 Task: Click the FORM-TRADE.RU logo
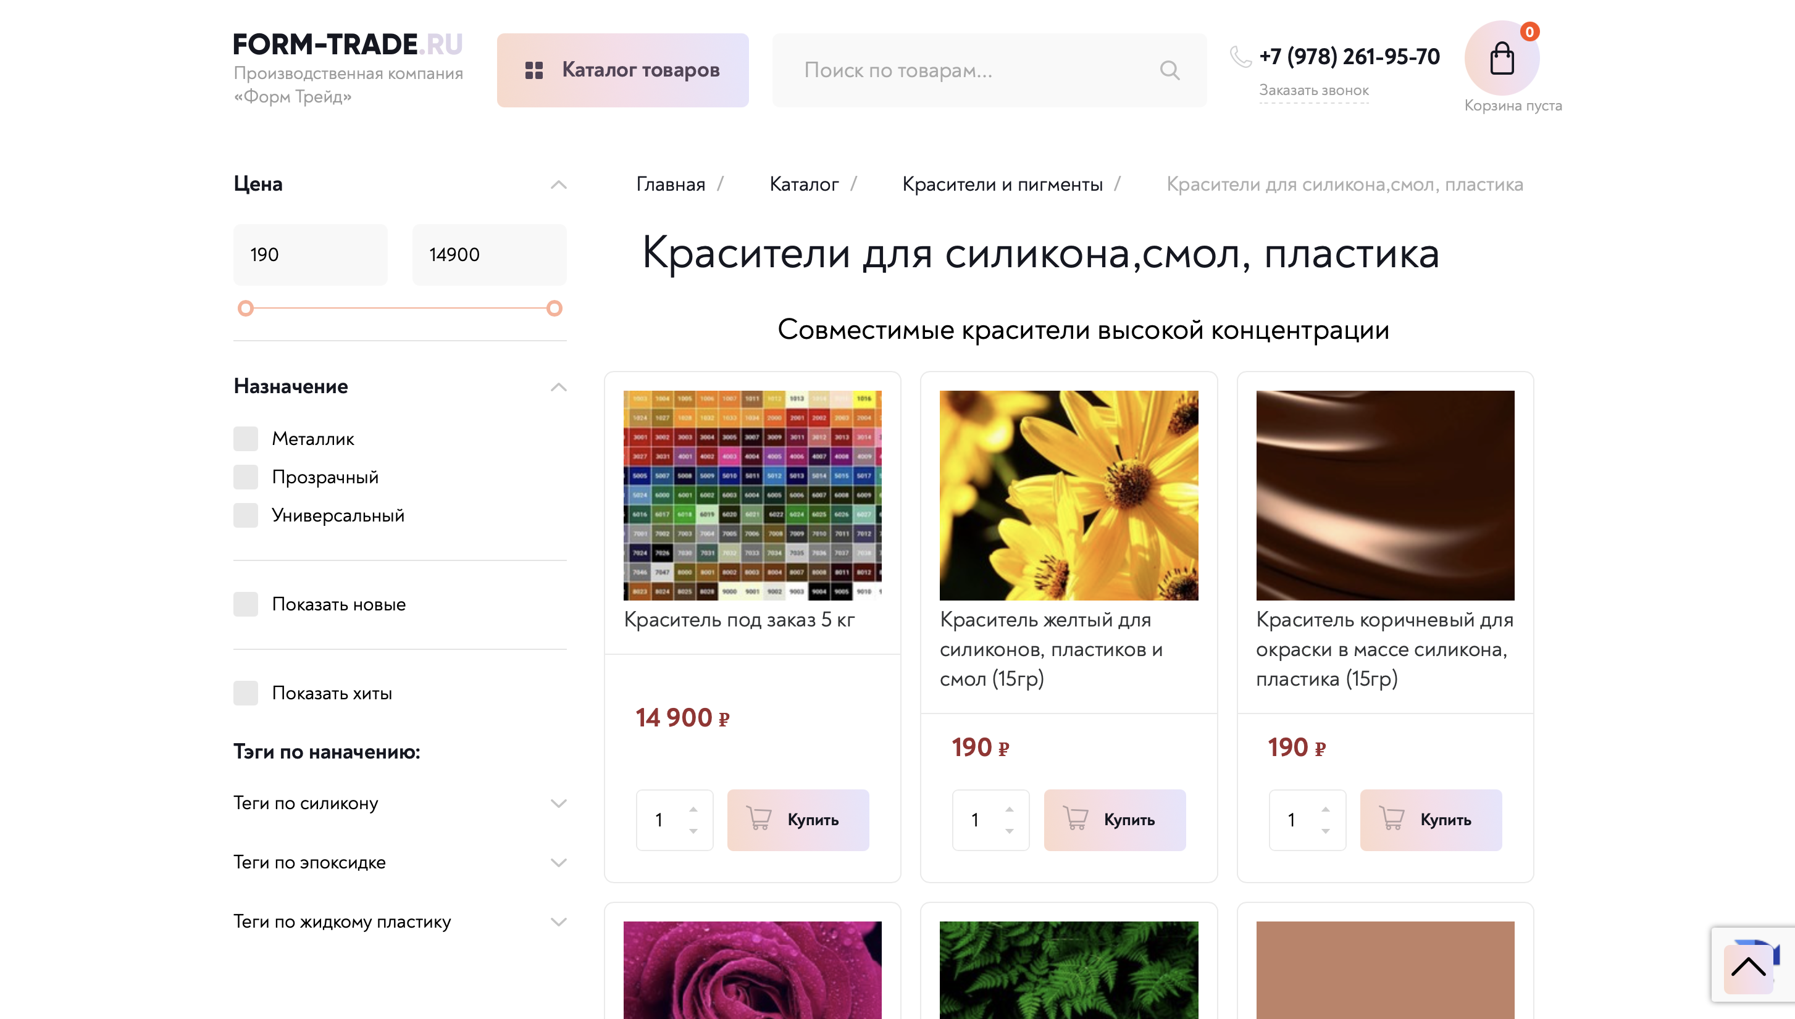coord(348,44)
